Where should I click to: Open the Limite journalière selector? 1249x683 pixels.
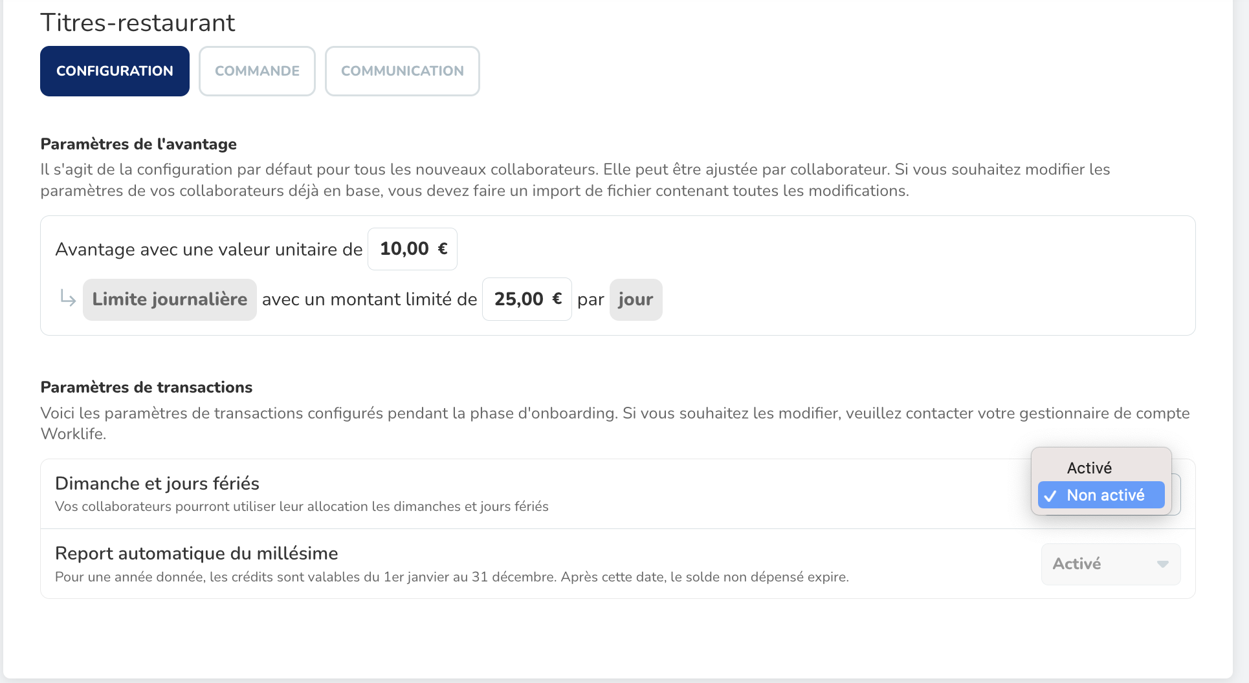pos(170,299)
